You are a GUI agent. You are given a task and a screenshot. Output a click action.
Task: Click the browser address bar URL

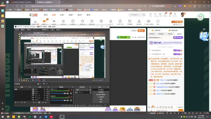pyautogui.click(x=51, y=6)
